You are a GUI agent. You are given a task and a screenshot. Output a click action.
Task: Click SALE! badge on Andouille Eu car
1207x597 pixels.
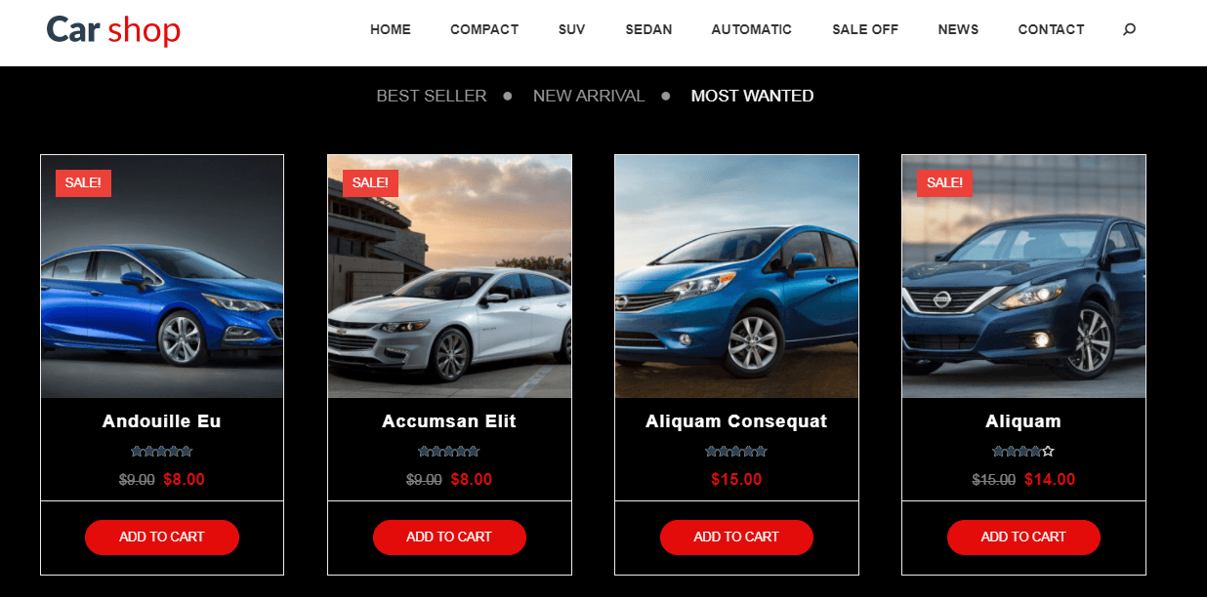tap(83, 182)
